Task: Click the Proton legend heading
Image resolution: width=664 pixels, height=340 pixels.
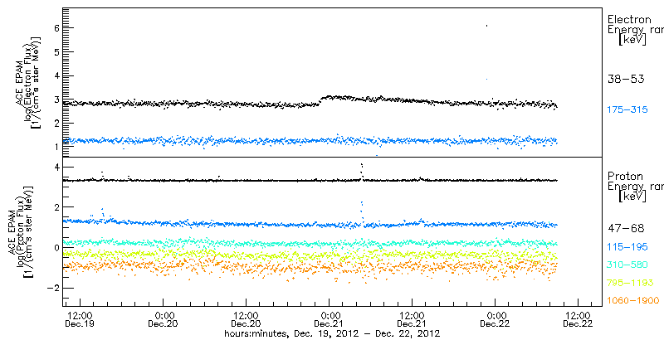Action: pyautogui.click(x=625, y=177)
